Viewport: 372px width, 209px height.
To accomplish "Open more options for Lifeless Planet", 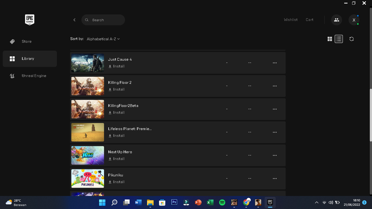I will point(275,132).
